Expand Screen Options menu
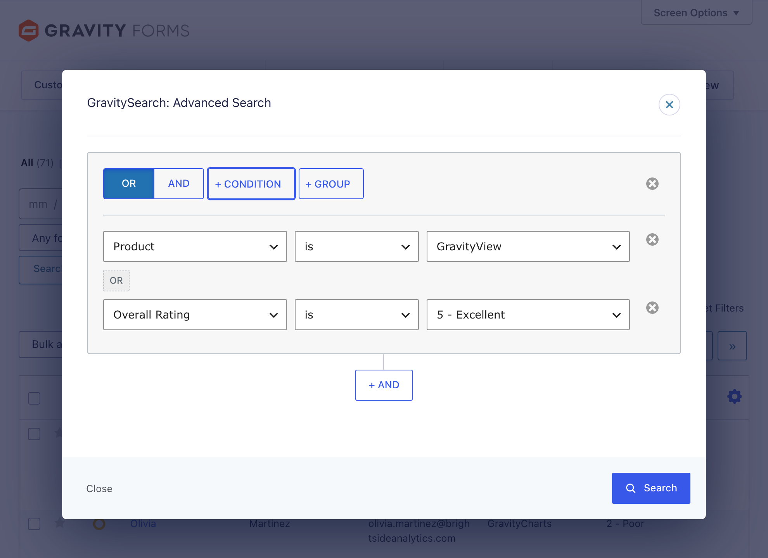 click(696, 13)
